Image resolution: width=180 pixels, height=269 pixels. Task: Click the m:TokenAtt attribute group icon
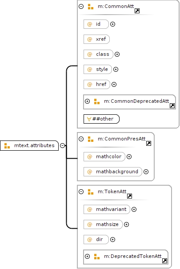click(91, 191)
